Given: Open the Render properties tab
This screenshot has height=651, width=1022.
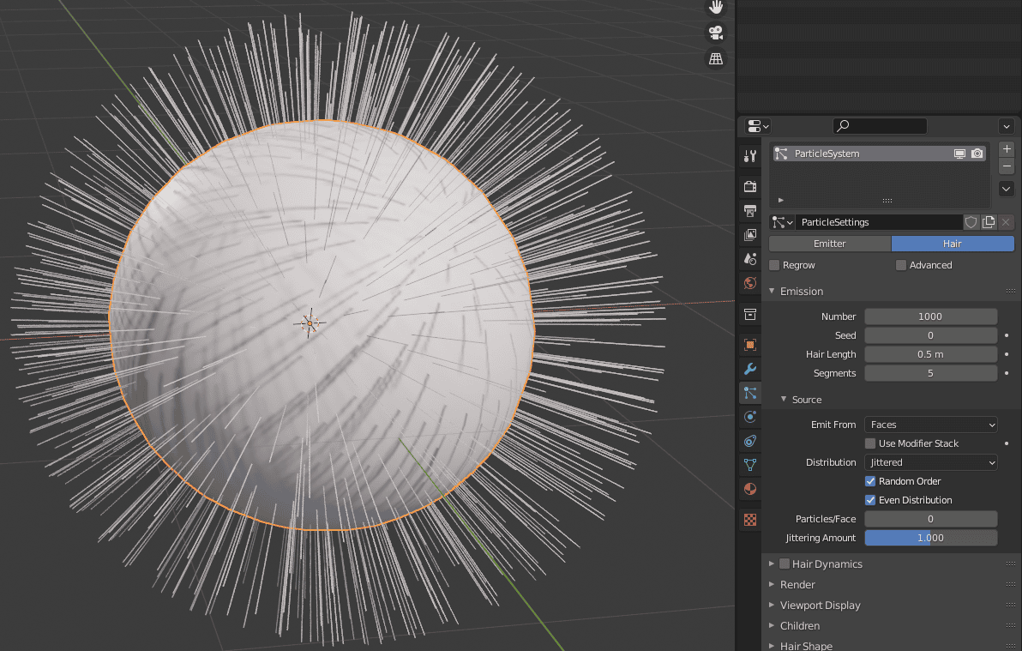Looking at the screenshot, I should coord(749,186).
